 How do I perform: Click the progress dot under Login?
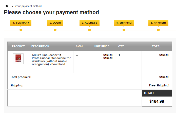point(55,30)
